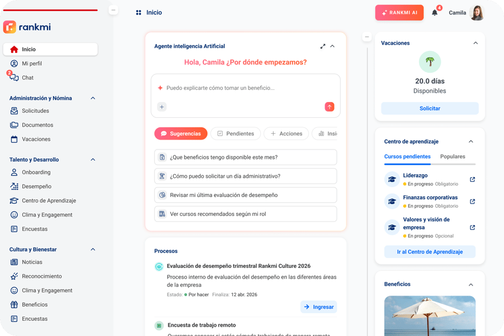Click the open-link icon for the Liderazgo course
Image resolution: width=504 pixels, height=336 pixels.
tap(472, 179)
